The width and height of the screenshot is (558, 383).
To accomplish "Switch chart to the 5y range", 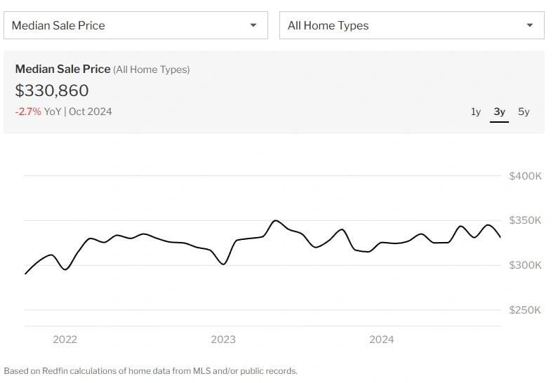I will point(524,112).
